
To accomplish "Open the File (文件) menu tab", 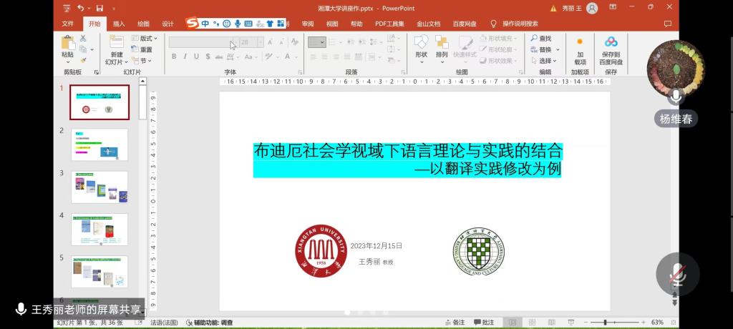I will [x=68, y=24].
